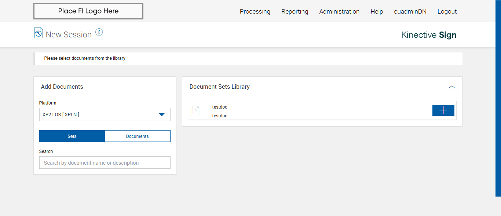Switch to the Documents toggle
501x216 pixels.
point(138,136)
